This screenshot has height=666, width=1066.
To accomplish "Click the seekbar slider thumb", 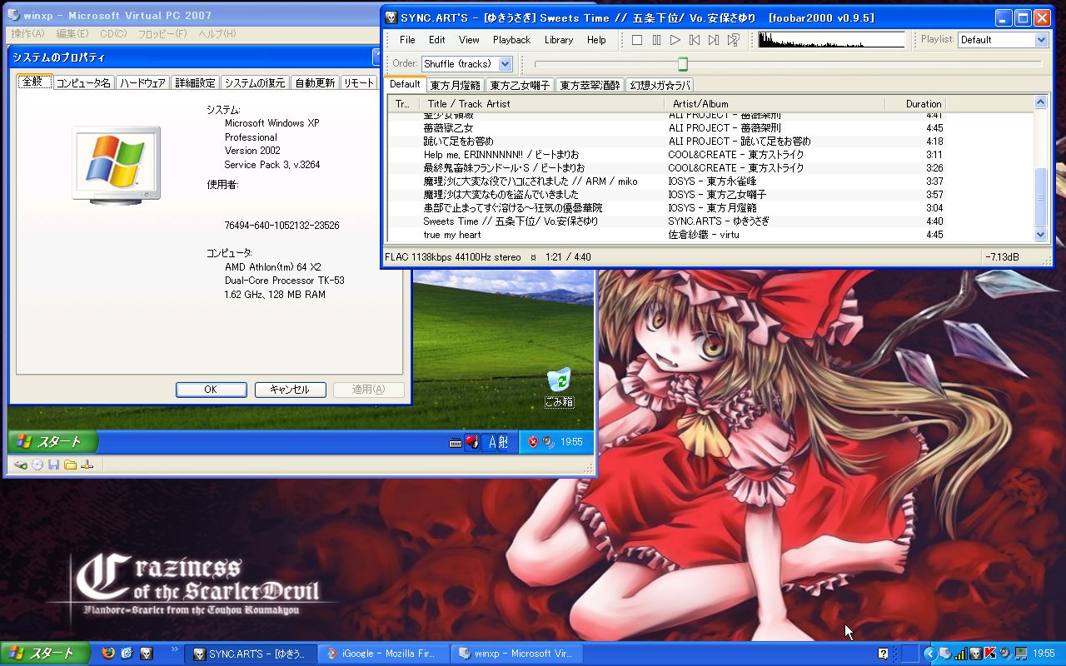I will pos(683,64).
